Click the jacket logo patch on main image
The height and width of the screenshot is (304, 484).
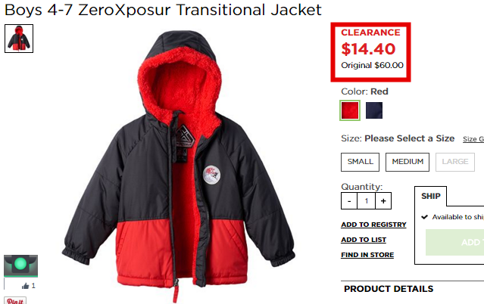pyautogui.click(x=212, y=175)
